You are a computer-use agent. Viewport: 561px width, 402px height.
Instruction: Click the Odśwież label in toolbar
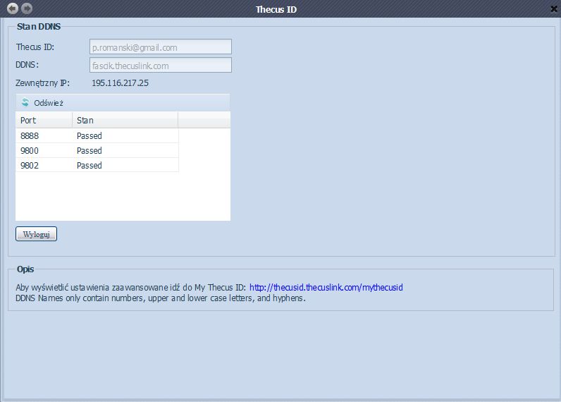tap(49, 103)
